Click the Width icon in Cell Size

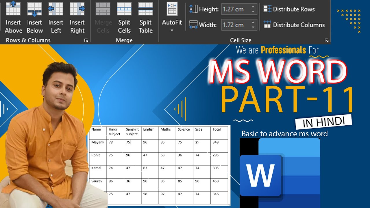click(193, 25)
